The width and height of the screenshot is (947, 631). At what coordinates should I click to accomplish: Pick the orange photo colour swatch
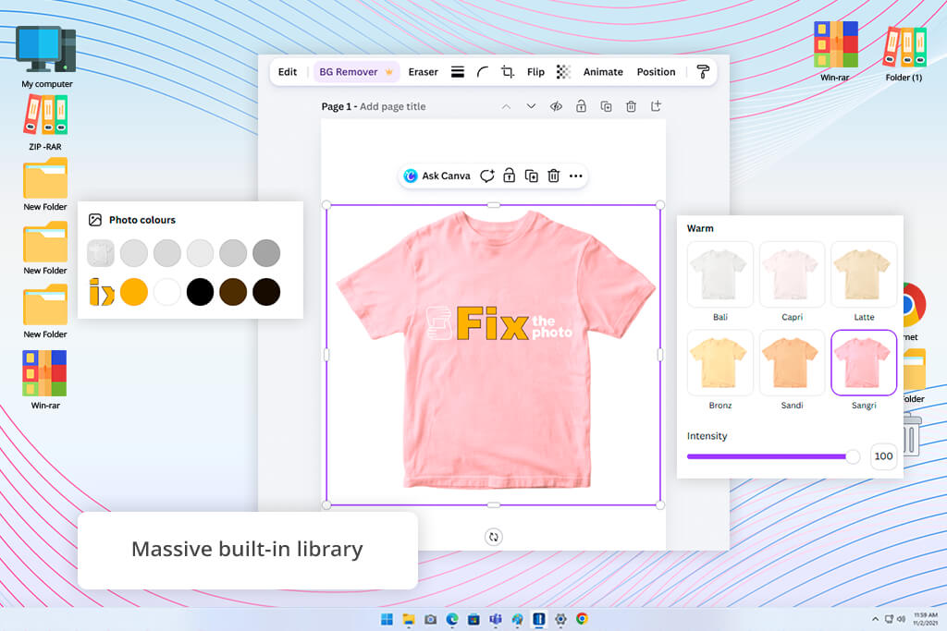[x=134, y=292]
